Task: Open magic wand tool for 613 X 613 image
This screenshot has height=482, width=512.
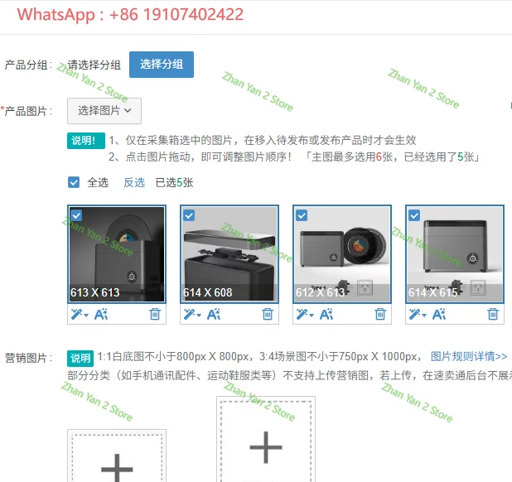Action: (80, 314)
